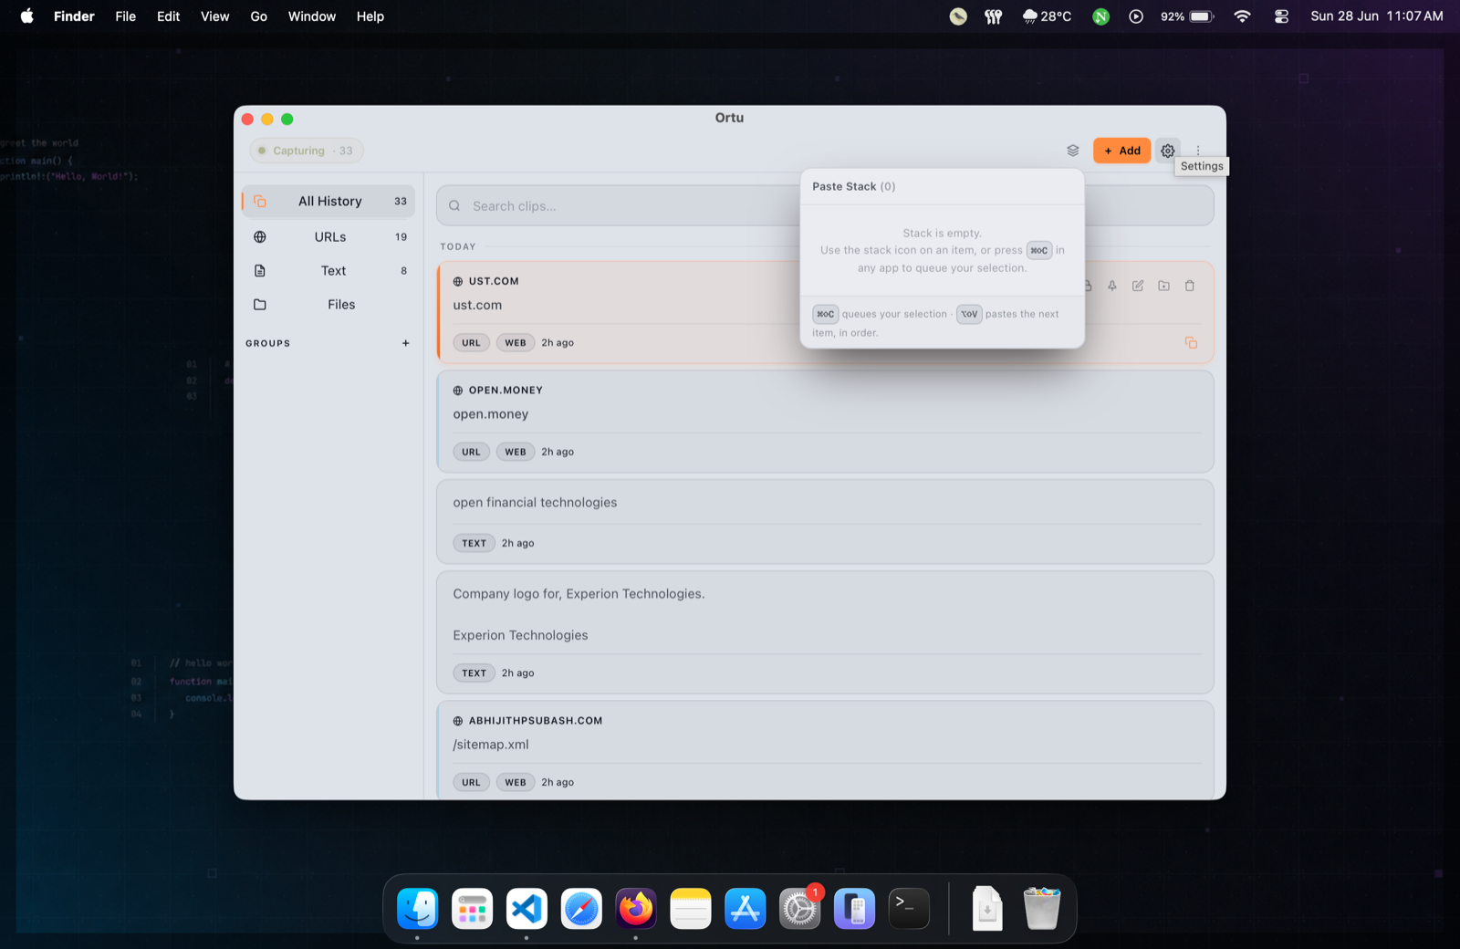This screenshot has width=1460, height=949.
Task: Click the ust.com clip text
Action: point(477,305)
